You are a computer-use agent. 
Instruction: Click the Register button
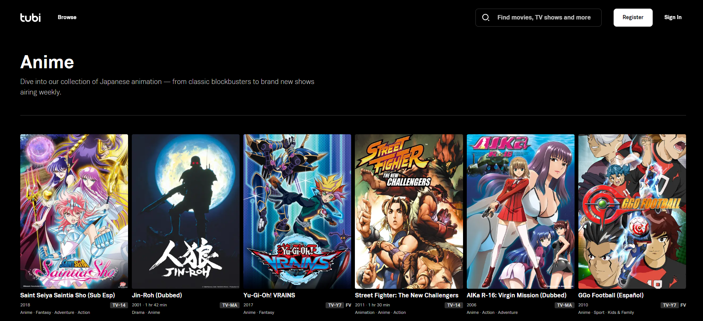click(633, 18)
